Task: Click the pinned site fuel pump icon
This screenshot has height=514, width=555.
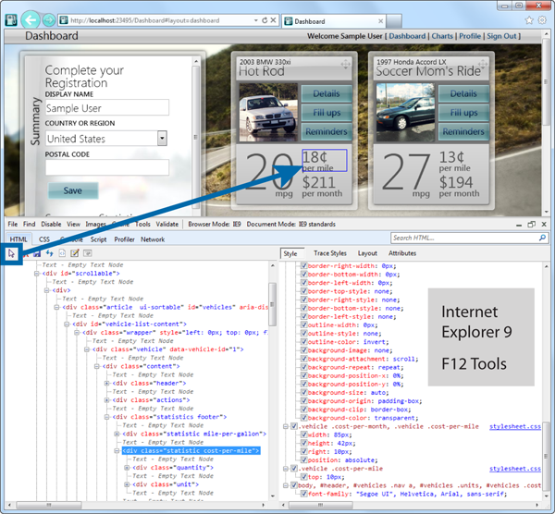Action: pos(11,20)
